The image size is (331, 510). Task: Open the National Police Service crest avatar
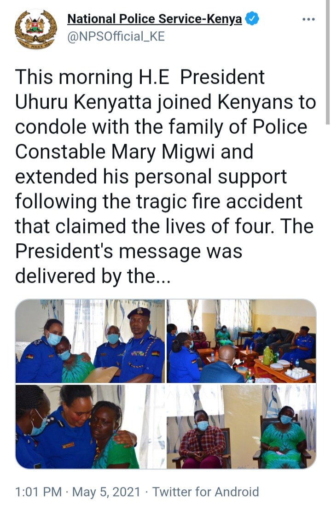pos(35,29)
